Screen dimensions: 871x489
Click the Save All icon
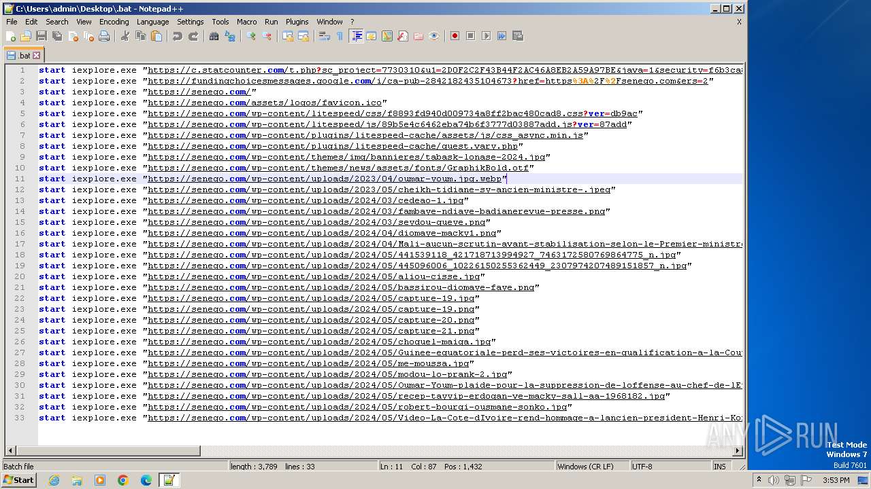point(57,36)
